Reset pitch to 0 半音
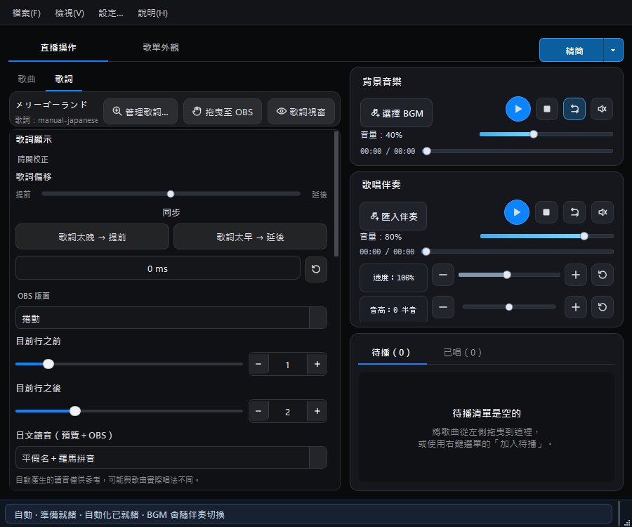632x527 pixels. click(603, 307)
